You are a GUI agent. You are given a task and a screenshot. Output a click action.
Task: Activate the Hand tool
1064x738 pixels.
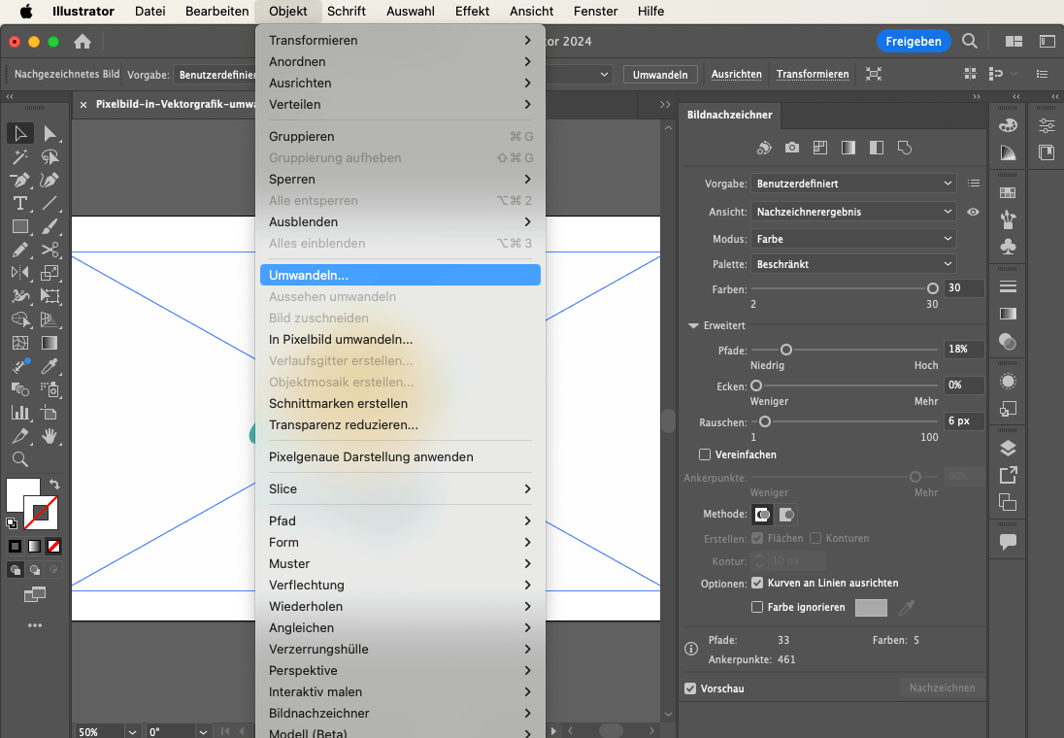[x=50, y=436]
